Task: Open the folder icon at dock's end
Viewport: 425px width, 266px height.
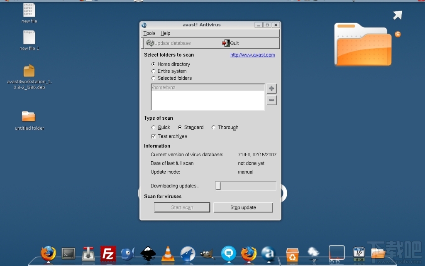Action: (378, 254)
